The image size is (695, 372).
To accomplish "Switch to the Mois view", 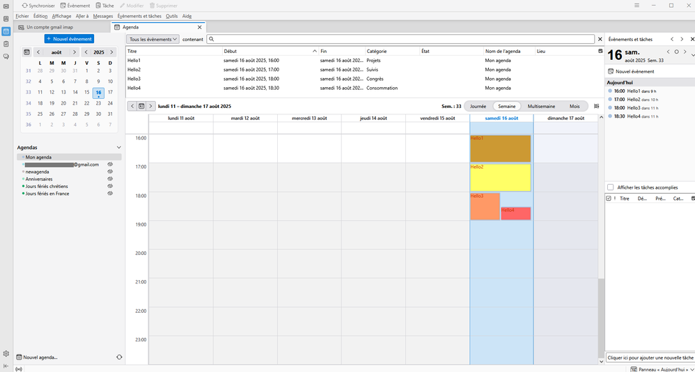I will tap(574, 107).
